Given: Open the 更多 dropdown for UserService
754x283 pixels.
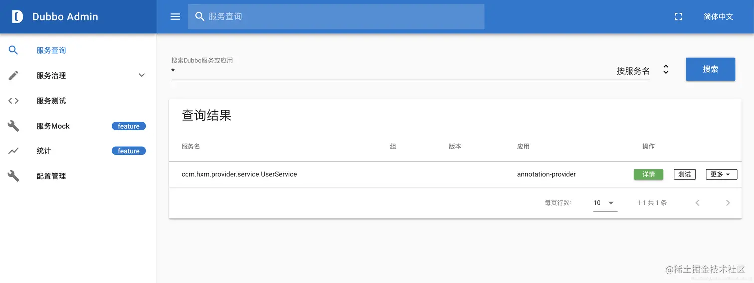Looking at the screenshot, I should (721, 174).
